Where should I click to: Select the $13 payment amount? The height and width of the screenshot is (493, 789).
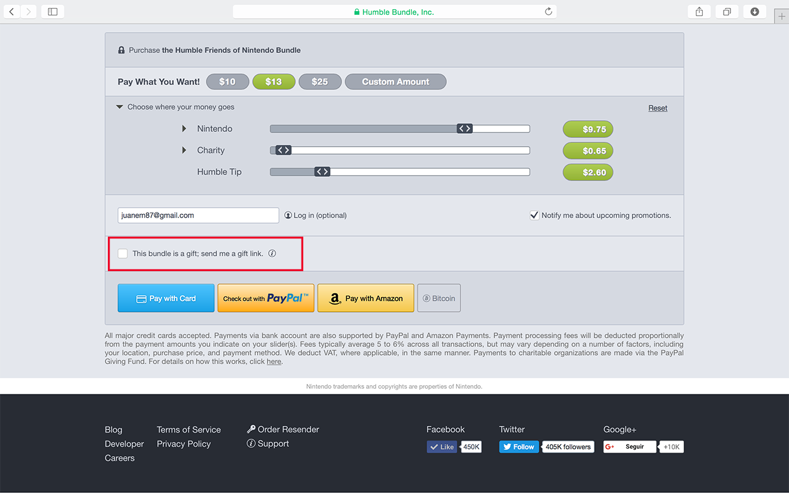pyautogui.click(x=274, y=81)
